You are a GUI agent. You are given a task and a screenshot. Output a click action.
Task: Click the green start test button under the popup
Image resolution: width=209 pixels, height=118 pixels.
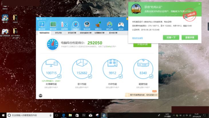[142, 45]
